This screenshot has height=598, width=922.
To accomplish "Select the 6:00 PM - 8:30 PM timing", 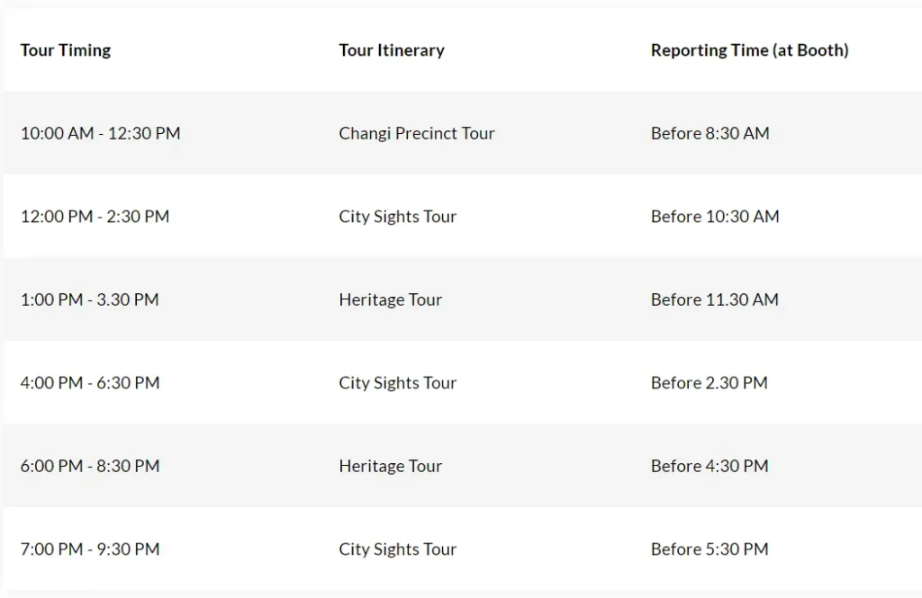I will (90, 466).
